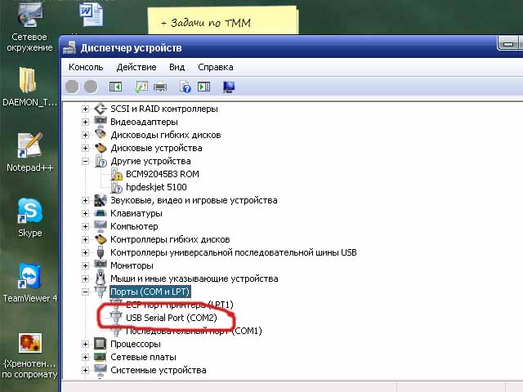Image resolution: width=523 pixels, height=392 pixels.
Task: Click the Звуковые устройства category icon
Action: (101, 200)
